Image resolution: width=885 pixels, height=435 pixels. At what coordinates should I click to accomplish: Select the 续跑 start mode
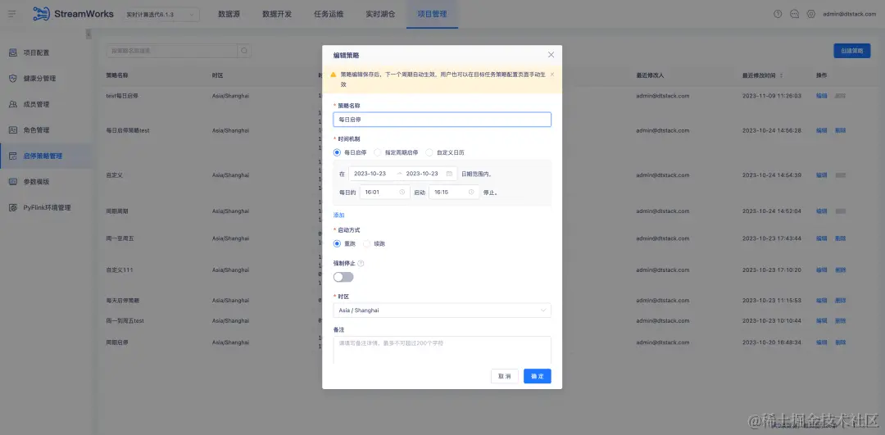(366, 244)
